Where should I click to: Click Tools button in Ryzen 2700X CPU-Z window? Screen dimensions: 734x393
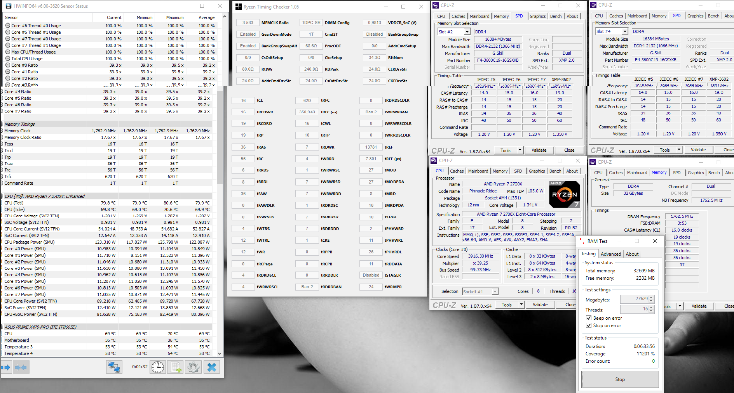point(507,305)
